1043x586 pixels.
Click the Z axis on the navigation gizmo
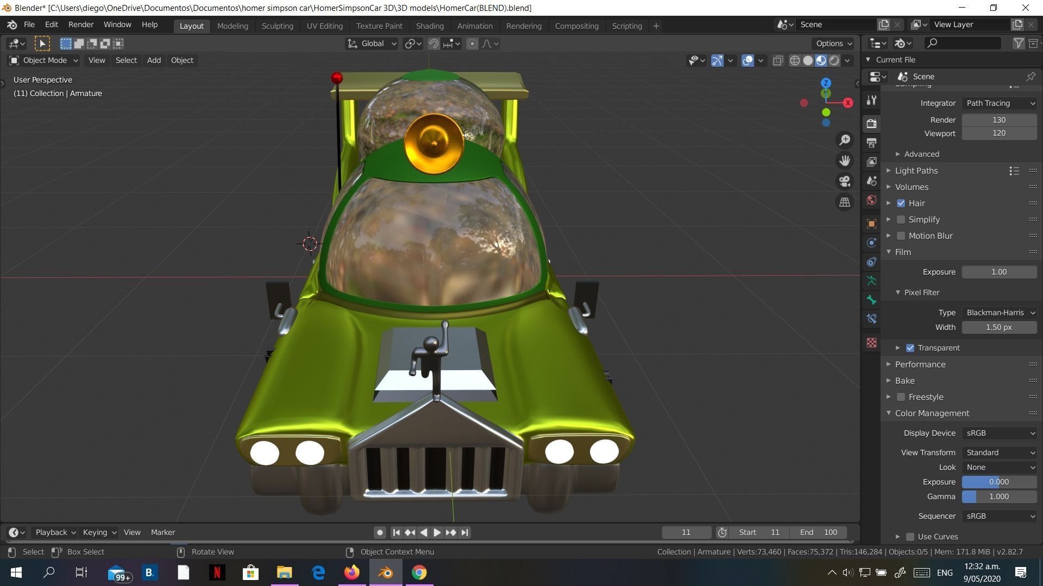tap(826, 83)
